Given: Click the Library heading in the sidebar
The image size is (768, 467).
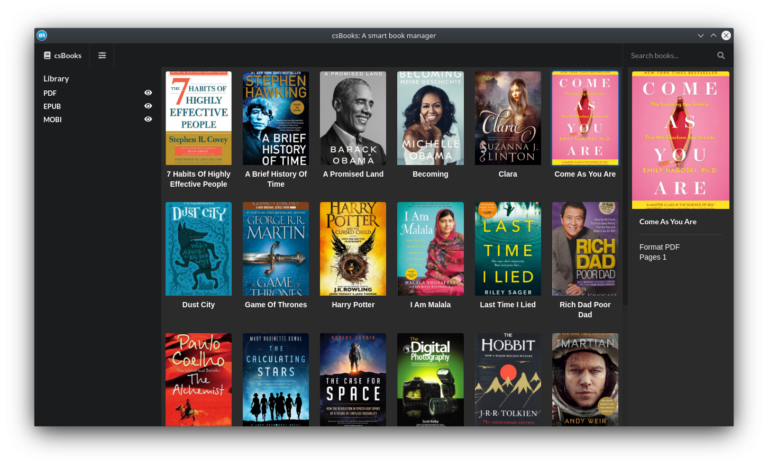Looking at the screenshot, I should (56, 78).
